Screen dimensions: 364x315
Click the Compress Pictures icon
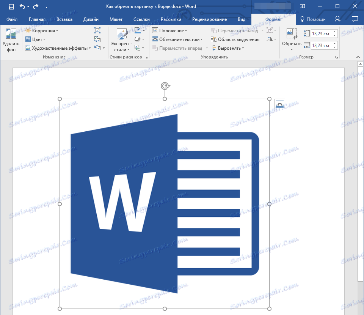pyautogui.click(x=97, y=30)
